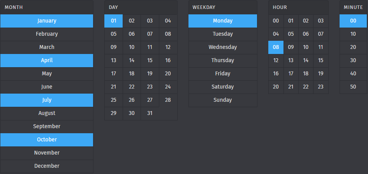Image resolution: width=368 pixels, height=174 pixels.
Task: Enable minute 50 in the minute column
Action: click(x=353, y=87)
